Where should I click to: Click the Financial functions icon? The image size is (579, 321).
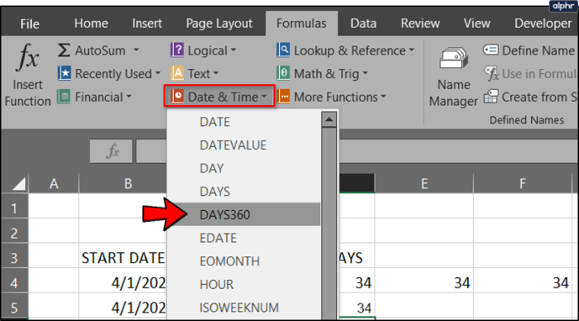[x=64, y=97]
